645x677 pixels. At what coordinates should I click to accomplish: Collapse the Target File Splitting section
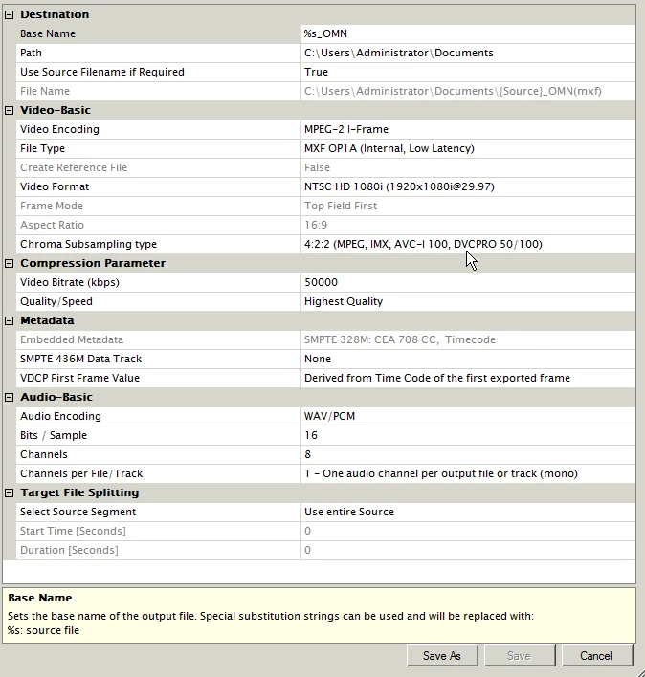click(x=9, y=492)
